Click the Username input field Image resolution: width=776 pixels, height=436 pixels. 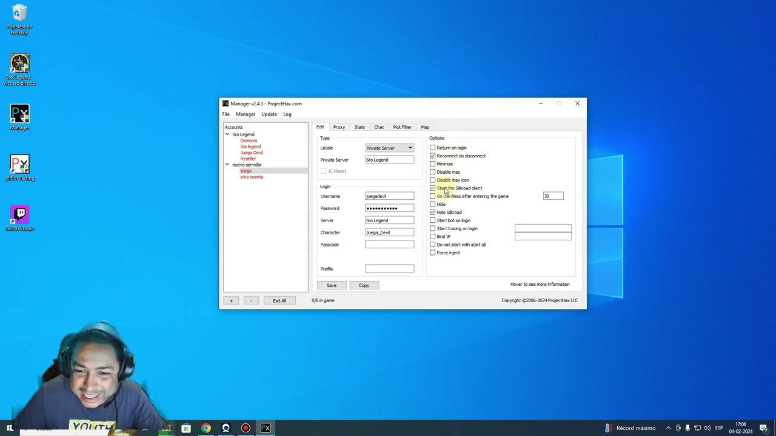tap(389, 196)
